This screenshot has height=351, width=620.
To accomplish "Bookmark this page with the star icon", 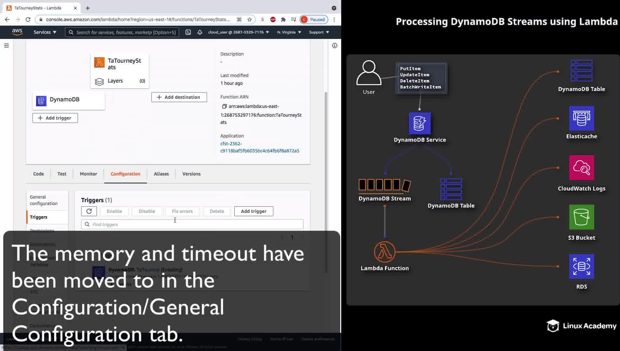I will pyautogui.click(x=250, y=19).
